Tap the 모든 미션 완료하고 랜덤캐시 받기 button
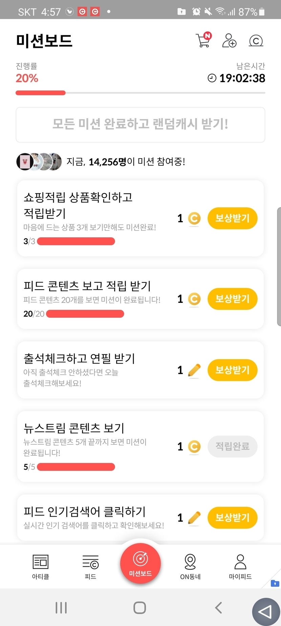The height and width of the screenshot is (626, 281). (140, 125)
